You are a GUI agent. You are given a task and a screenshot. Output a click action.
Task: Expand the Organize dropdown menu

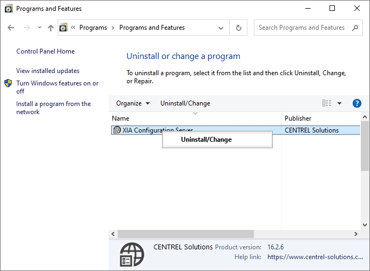133,103
